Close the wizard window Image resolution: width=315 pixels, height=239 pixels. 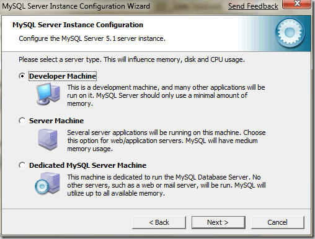coord(296,4)
